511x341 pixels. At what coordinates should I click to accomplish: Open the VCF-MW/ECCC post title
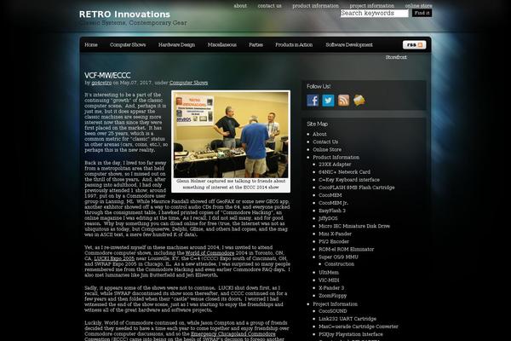tap(107, 75)
